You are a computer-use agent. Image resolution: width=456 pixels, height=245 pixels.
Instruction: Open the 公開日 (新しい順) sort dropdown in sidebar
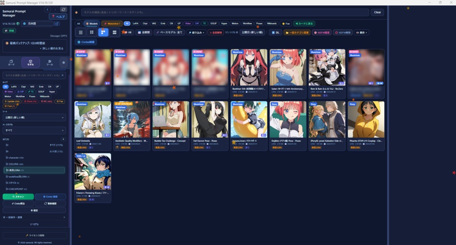[x=34, y=117]
